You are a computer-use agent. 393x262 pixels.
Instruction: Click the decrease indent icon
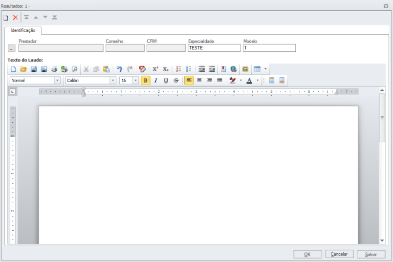pyautogui.click(x=212, y=69)
